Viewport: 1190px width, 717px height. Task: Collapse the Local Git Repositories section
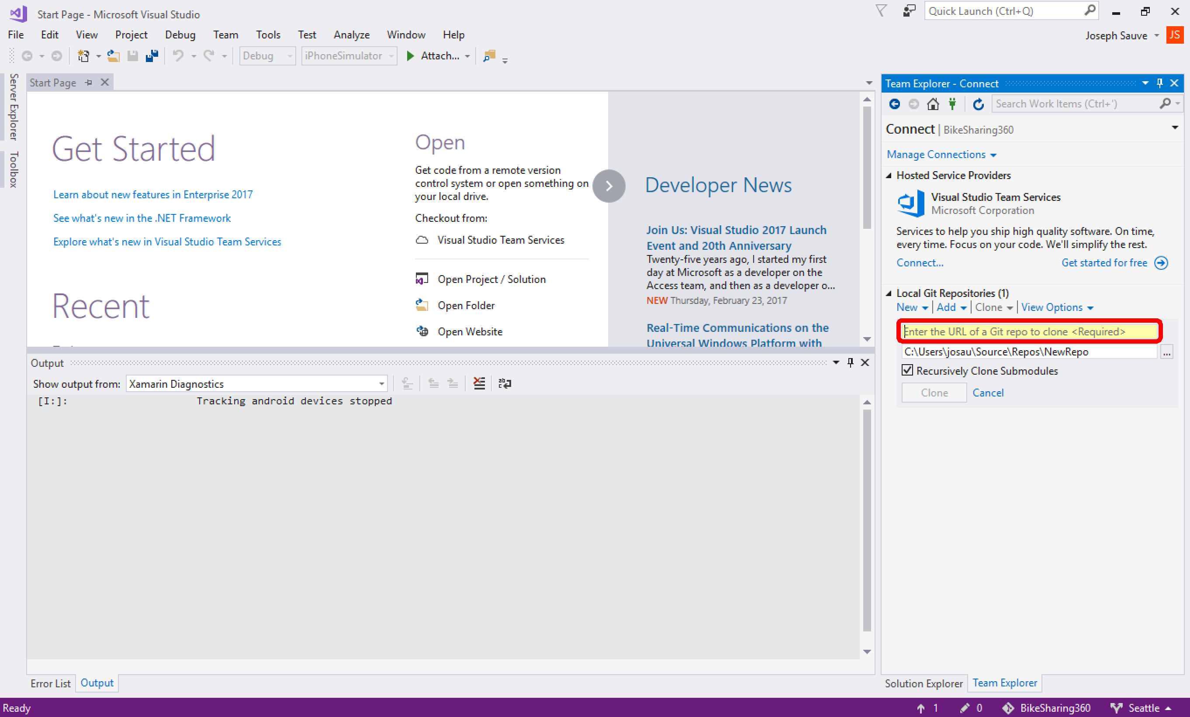[x=889, y=293]
